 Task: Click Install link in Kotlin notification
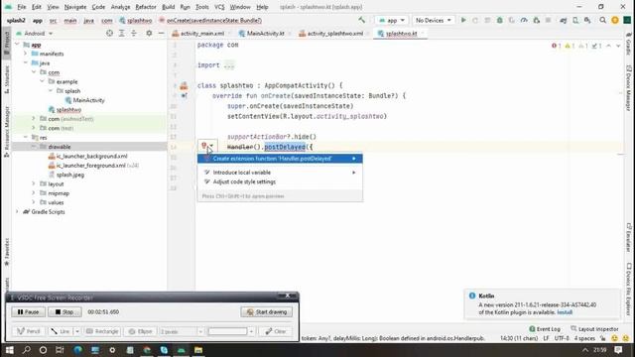tap(565, 312)
